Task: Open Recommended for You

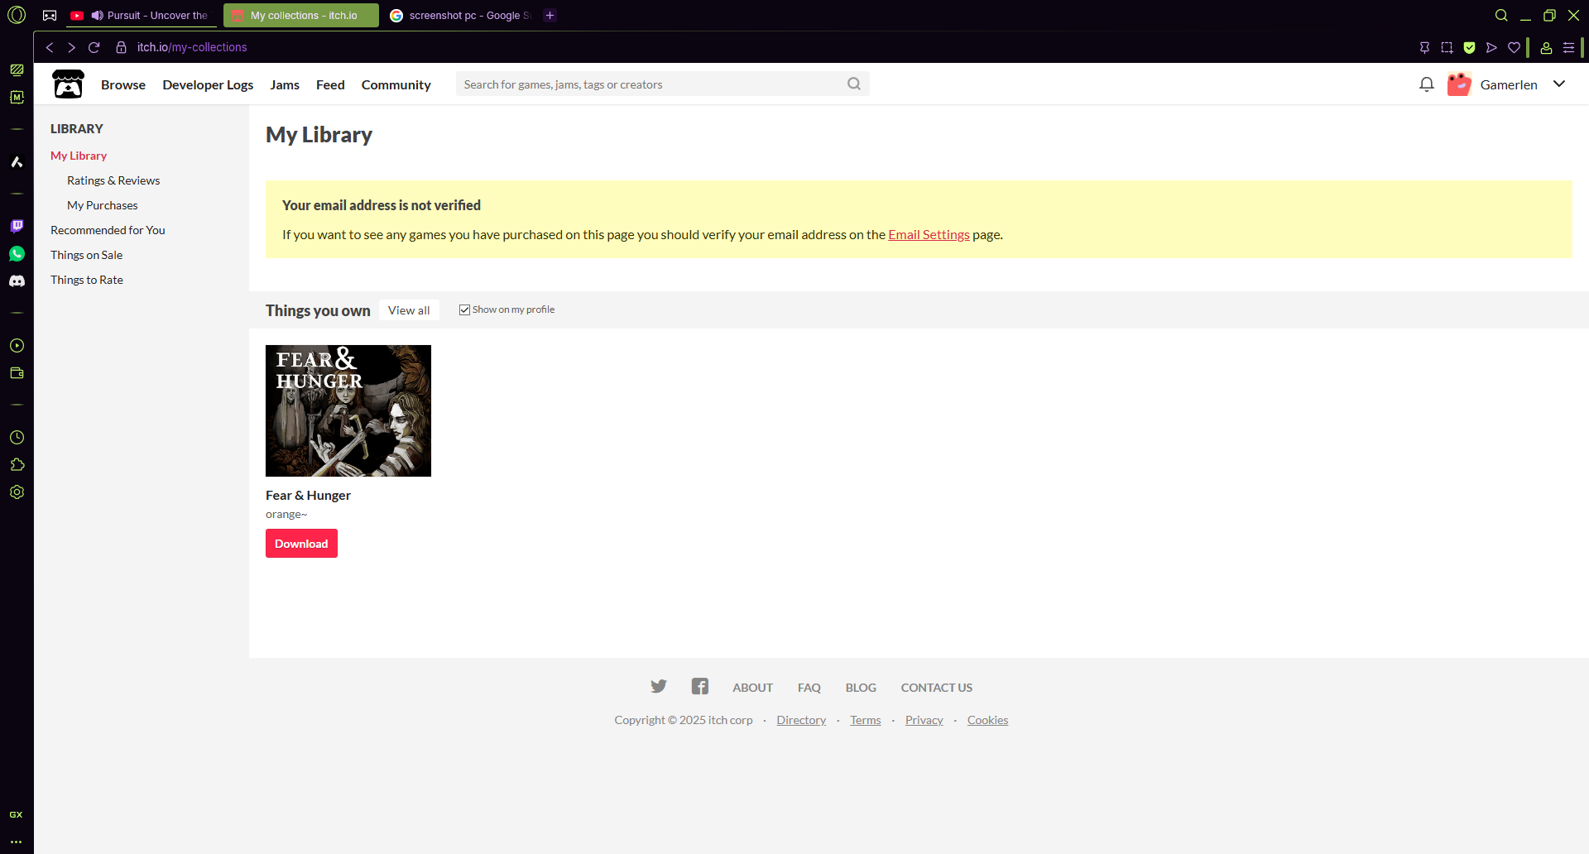Action: click(x=108, y=230)
